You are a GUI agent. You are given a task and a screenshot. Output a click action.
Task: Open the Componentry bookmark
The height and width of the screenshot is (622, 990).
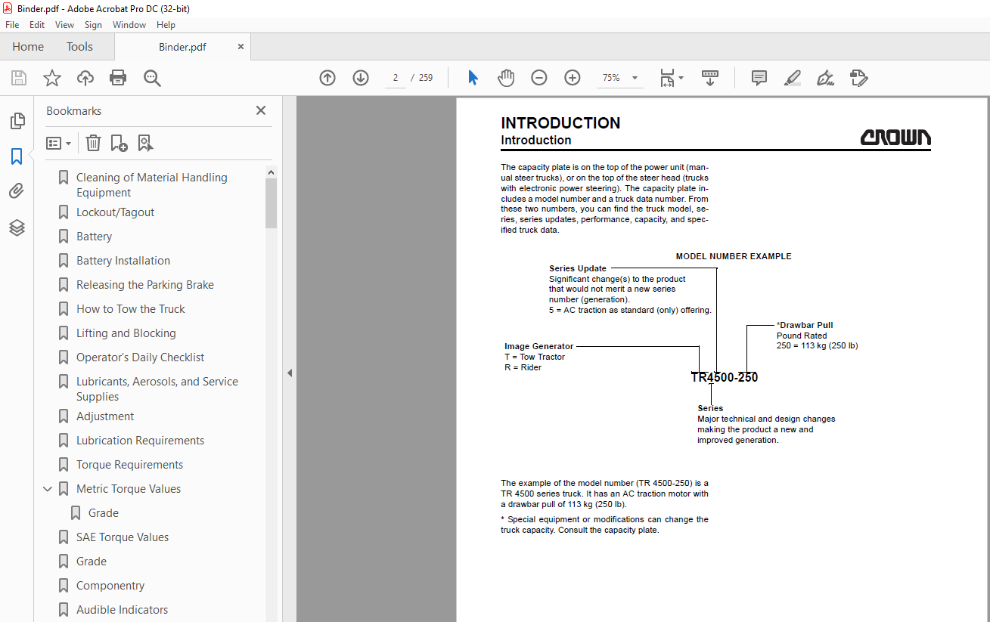pyautogui.click(x=110, y=586)
